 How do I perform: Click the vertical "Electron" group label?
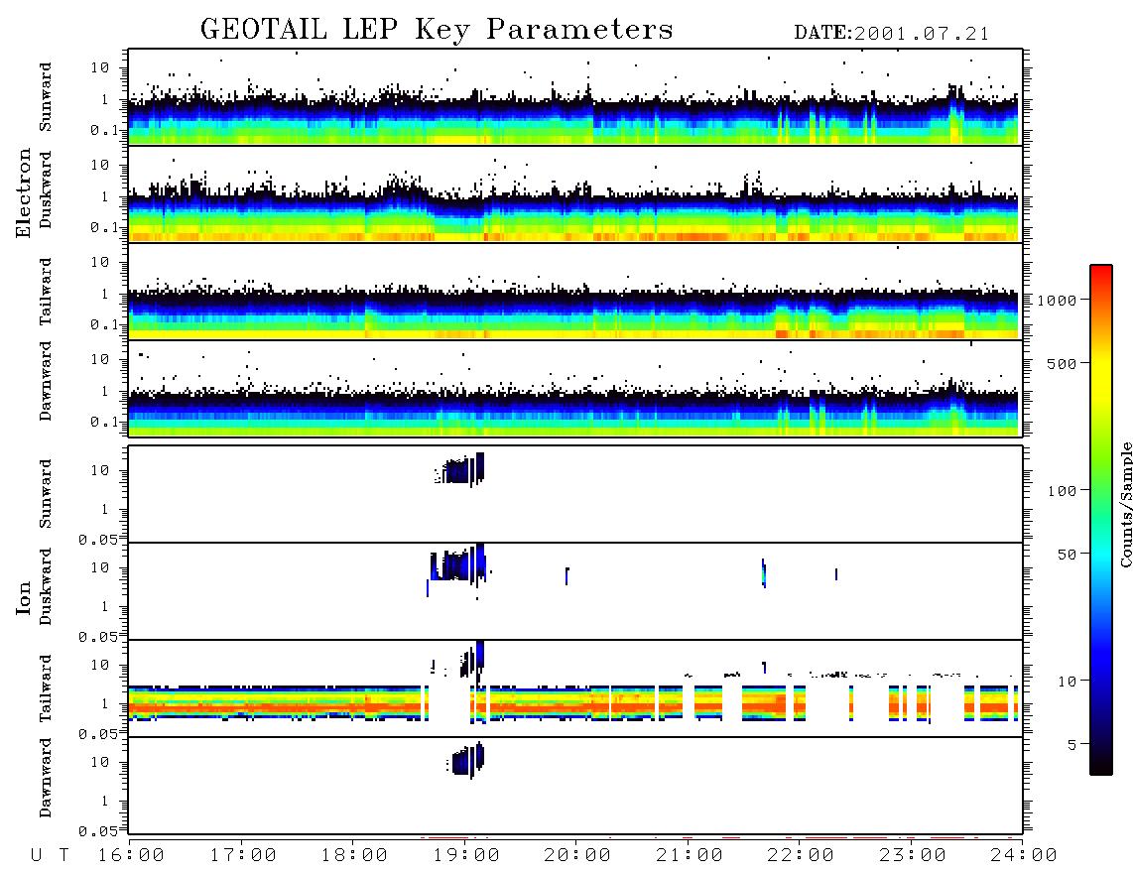[24, 192]
